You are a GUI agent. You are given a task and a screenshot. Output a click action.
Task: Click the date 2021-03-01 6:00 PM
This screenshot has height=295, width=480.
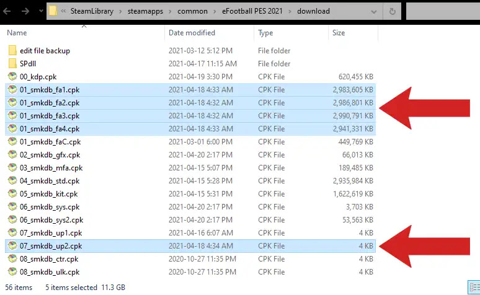coord(200,142)
